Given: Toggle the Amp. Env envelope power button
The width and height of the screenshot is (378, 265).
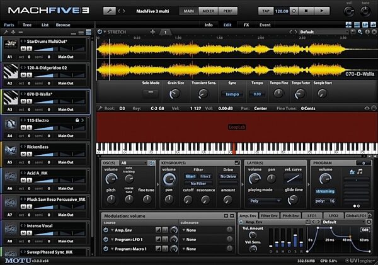Looking at the screenshot, I should [x=241, y=222].
